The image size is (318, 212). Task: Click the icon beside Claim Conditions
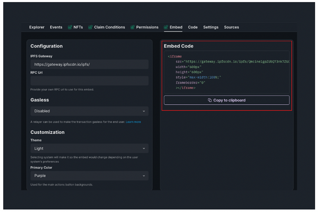pos(90,27)
